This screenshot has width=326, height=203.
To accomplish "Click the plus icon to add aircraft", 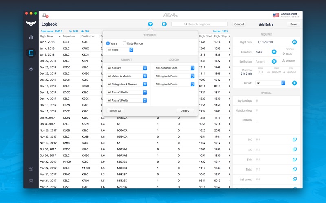I will point(294,83).
